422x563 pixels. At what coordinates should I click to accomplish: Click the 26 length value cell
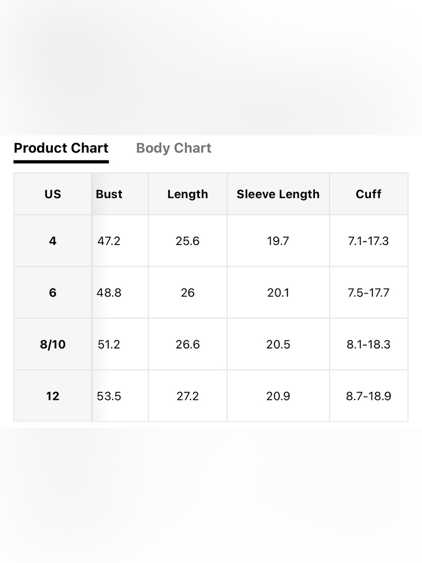(x=188, y=292)
